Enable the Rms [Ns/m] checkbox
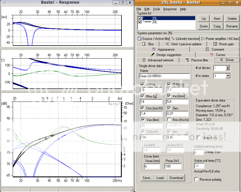The height and width of the screenshot is (192, 241). 169,120
